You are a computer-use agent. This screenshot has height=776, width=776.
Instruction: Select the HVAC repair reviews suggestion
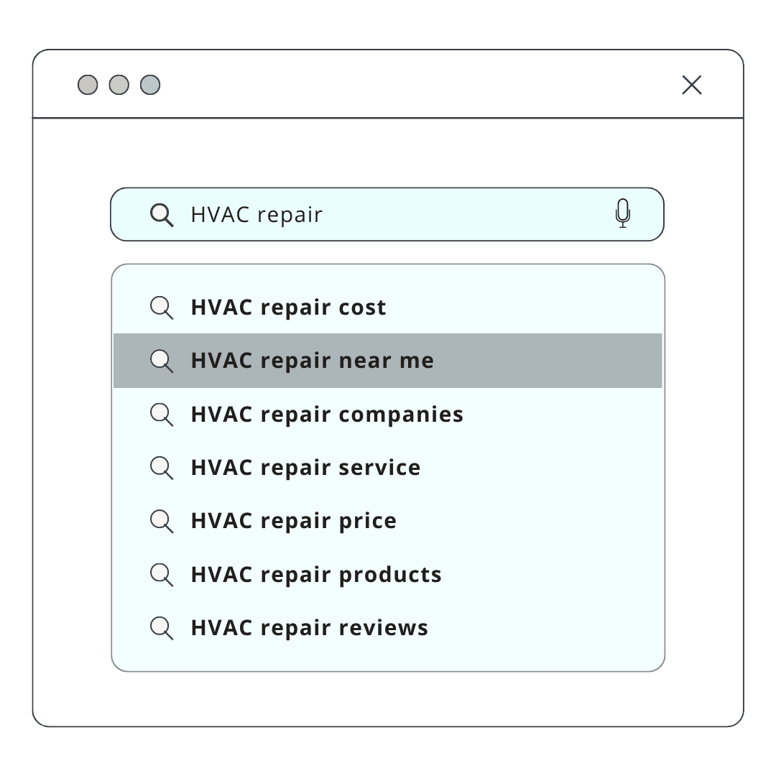pos(387,628)
